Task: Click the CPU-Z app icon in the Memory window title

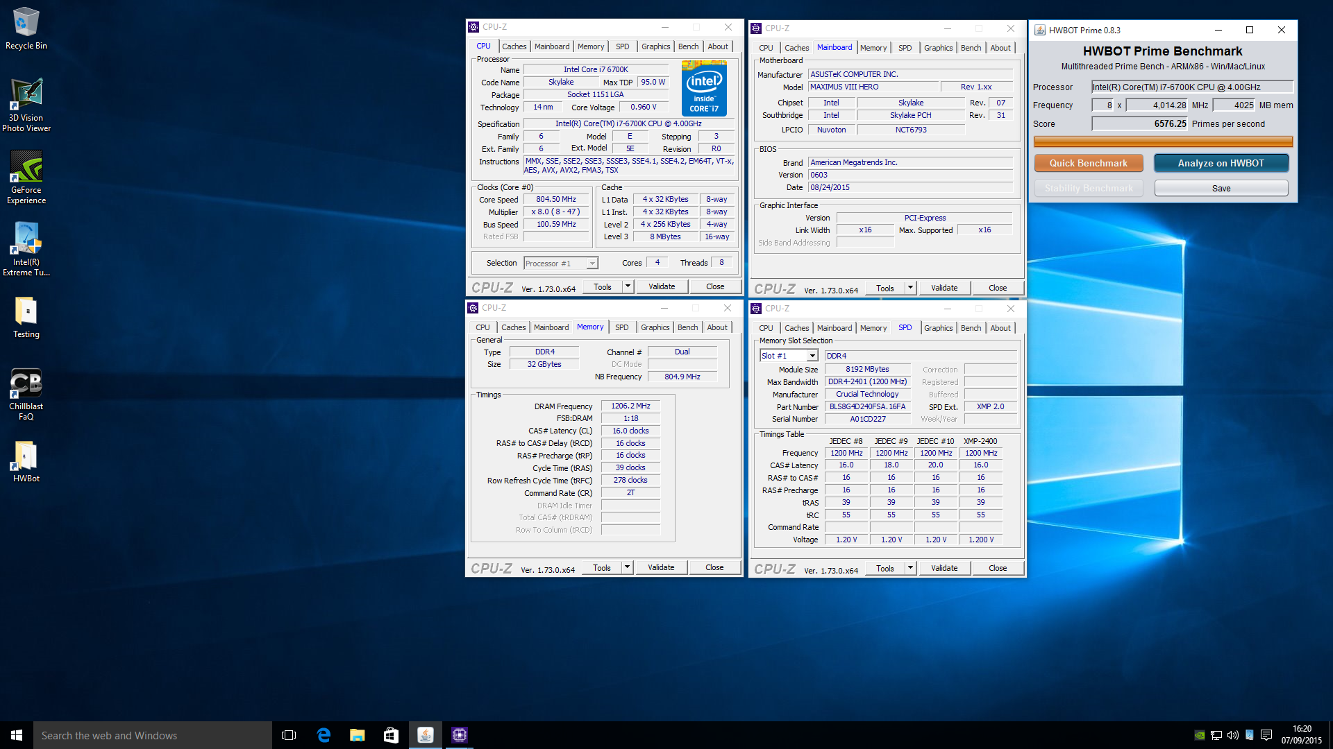Action: point(473,308)
